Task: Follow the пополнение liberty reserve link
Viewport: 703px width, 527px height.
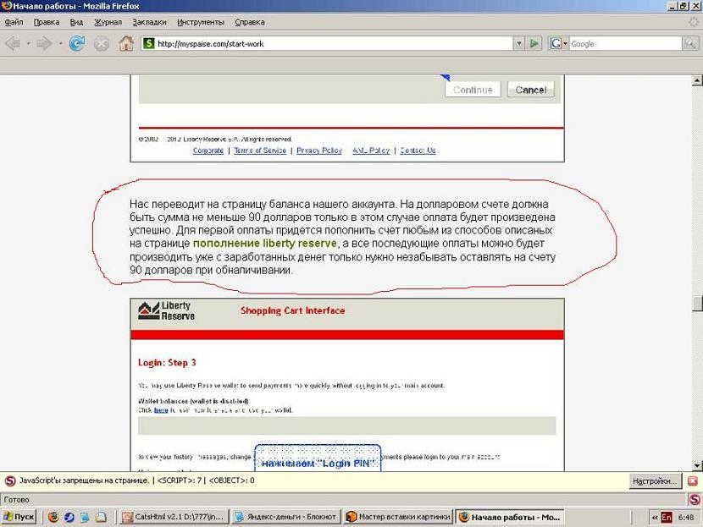Action: (x=264, y=243)
